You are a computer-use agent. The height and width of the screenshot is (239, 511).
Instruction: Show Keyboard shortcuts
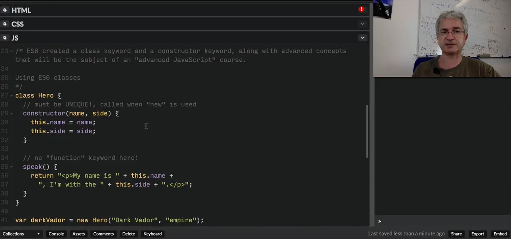[x=153, y=234]
